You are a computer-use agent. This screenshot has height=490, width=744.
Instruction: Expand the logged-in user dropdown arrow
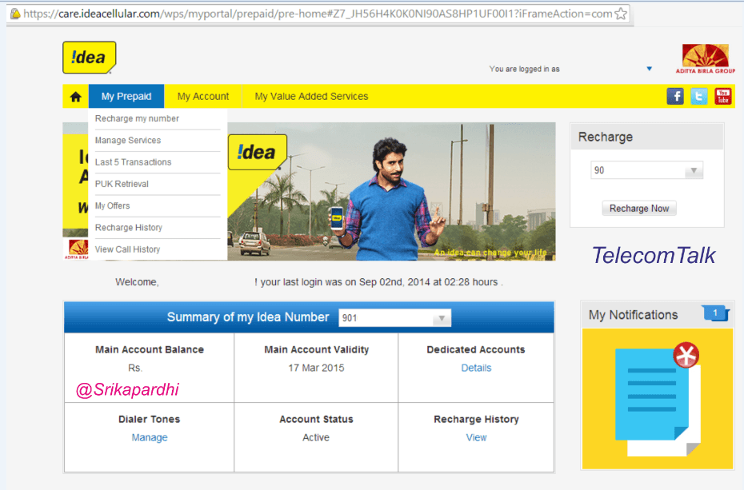[649, 69]
